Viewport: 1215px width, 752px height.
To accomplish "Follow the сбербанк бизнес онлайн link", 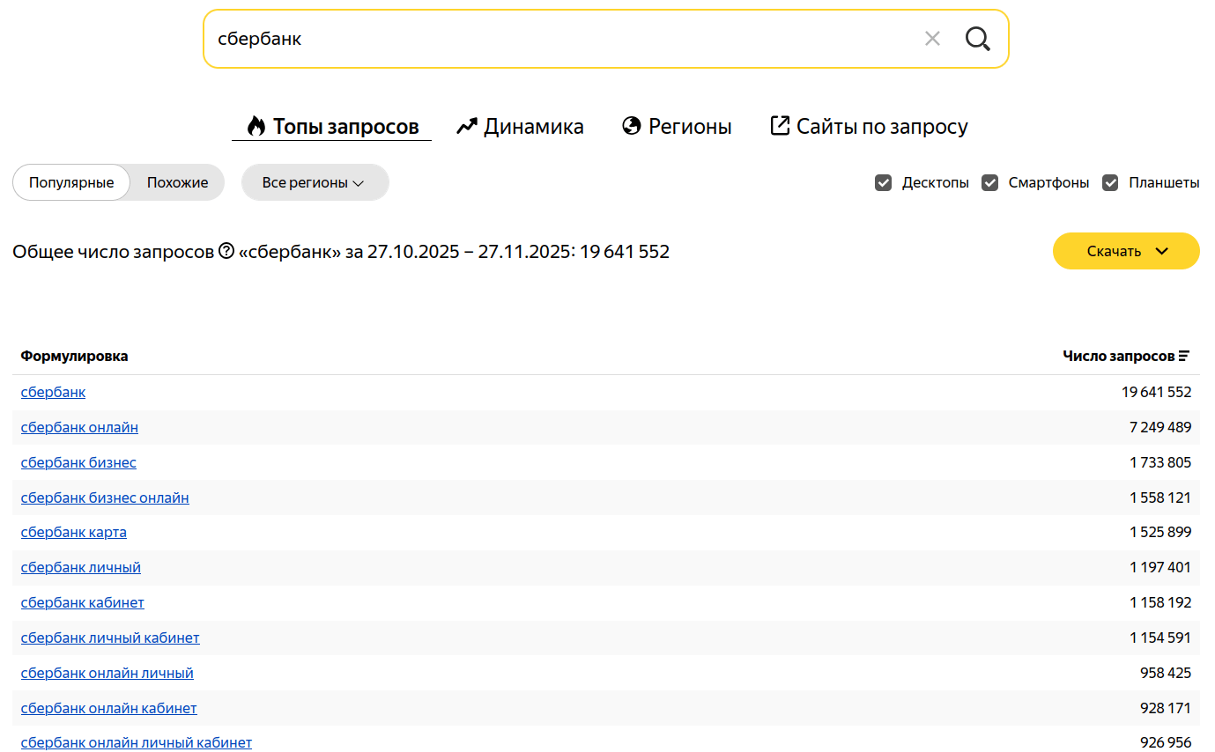I will [x=105, y=498].
